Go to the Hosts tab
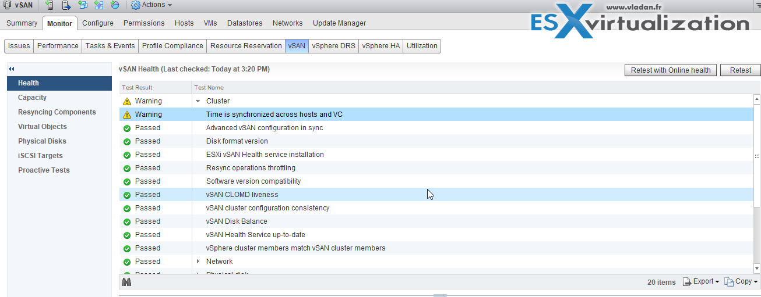Screen dimensions: 761x297 pyautogui.click(x=184, y=23)
